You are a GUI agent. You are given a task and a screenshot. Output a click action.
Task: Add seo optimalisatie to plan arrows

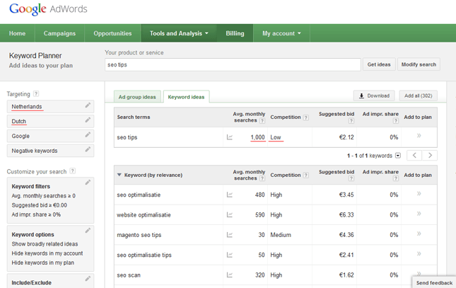tap(419, 194)
